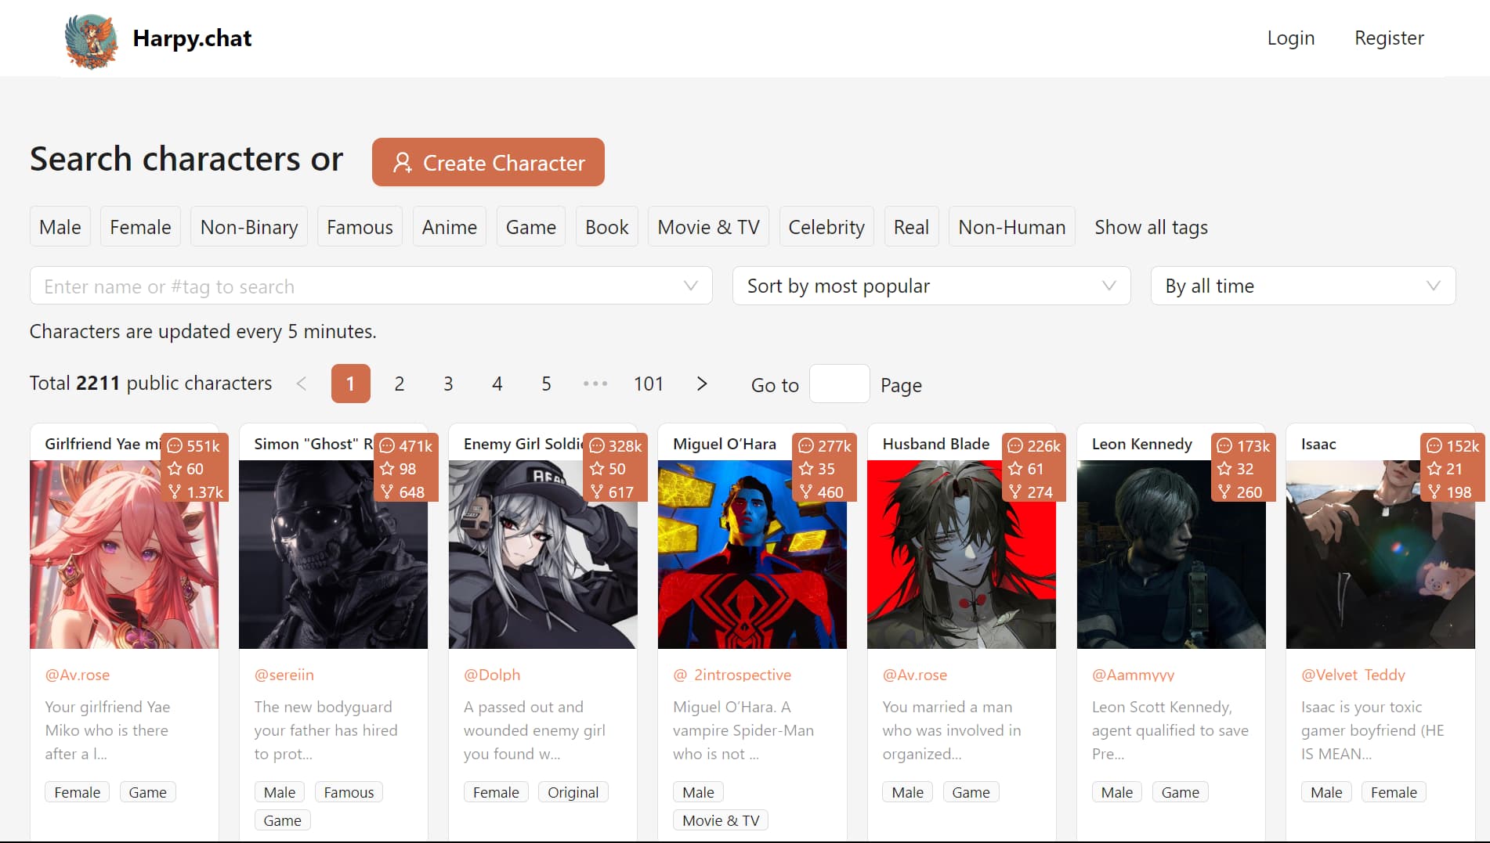Go to page 3
The height and width of the screenshot is (843, 1490).
[x=448, y=384]
